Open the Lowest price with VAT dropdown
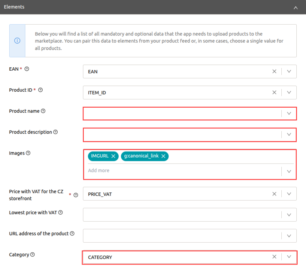The width and height of the screenshot is (306, 270). pyautogui.click(x=289, y=215)
